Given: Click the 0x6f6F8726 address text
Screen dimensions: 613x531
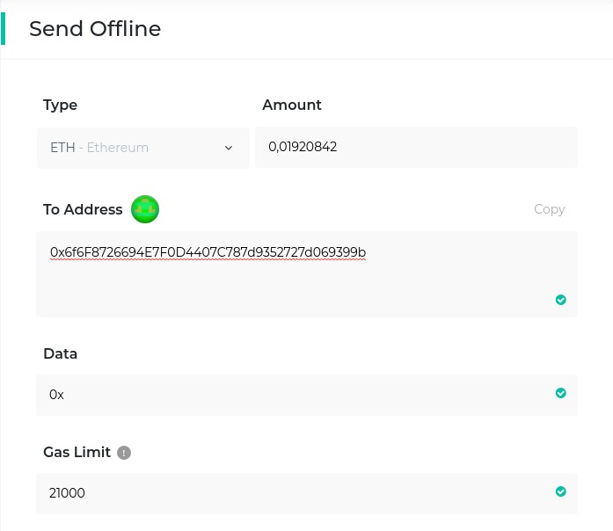Looking at the screenshot, I should (208, 252).
